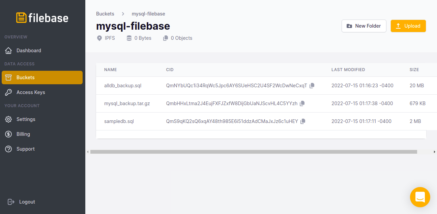This screenshot has height=214, width=437.
Task: Click the storage size database icon
Action: pos(129,38)
